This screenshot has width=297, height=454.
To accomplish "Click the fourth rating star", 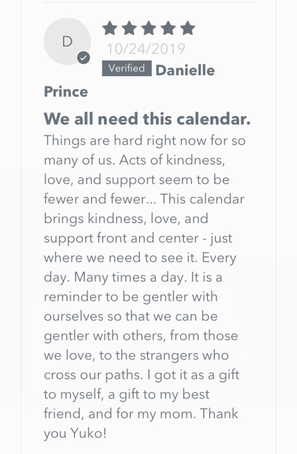I will pos(168,29).
